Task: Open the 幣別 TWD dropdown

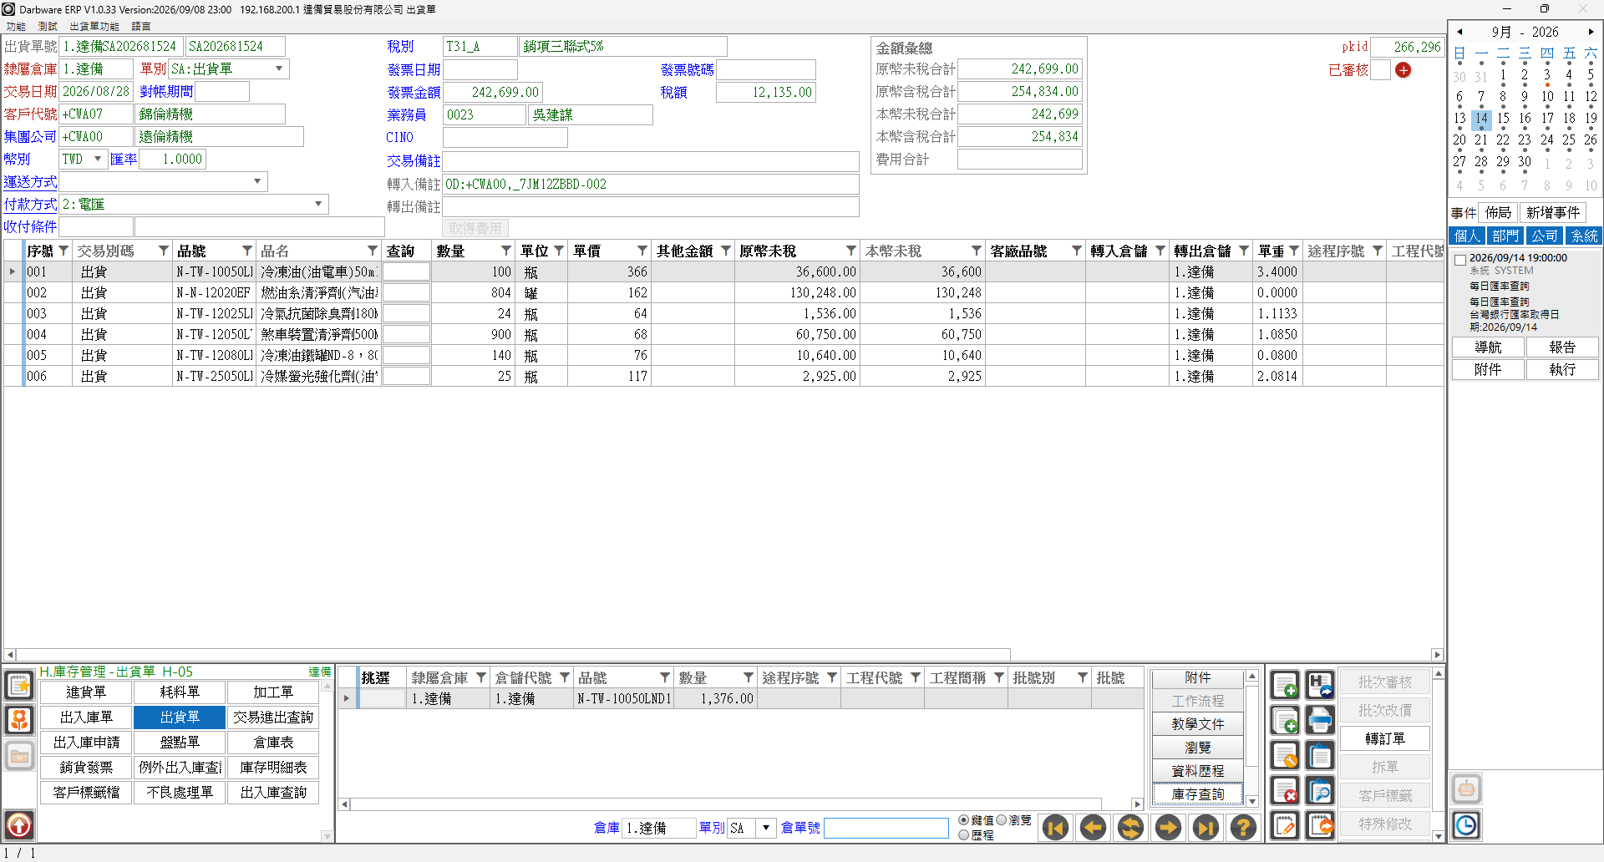Action: [98, 159]
